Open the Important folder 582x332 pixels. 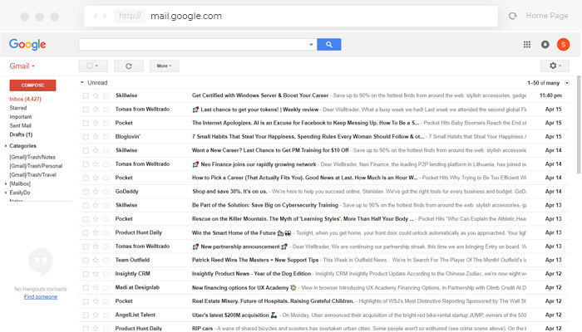tap(21, 117)
